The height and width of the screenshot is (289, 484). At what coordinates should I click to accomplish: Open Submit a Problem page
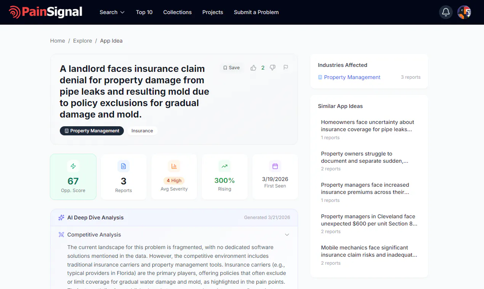(256, 12)
